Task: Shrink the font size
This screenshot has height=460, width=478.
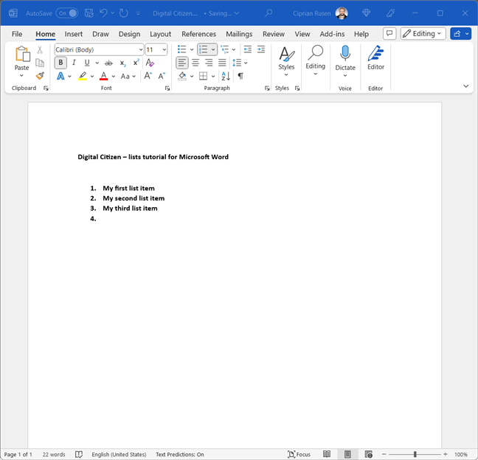Action: [162, 75]
